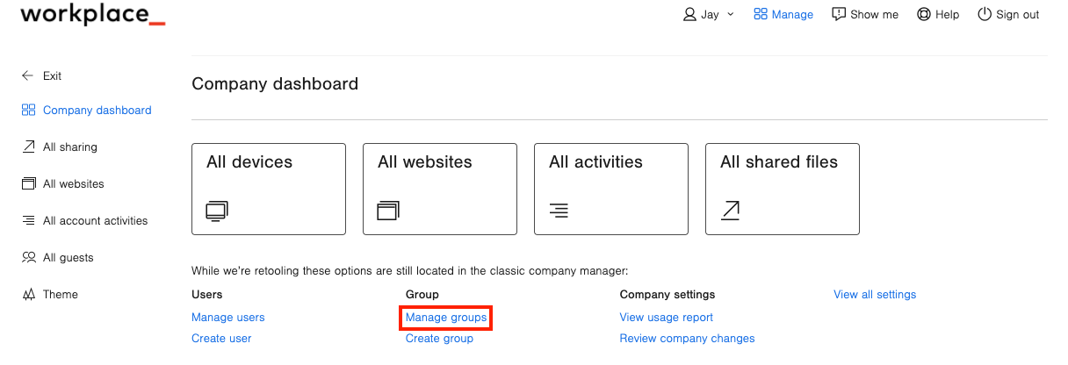Click the Group section heading
This screenshot has width=1068, height=365.
pos(422,295)
